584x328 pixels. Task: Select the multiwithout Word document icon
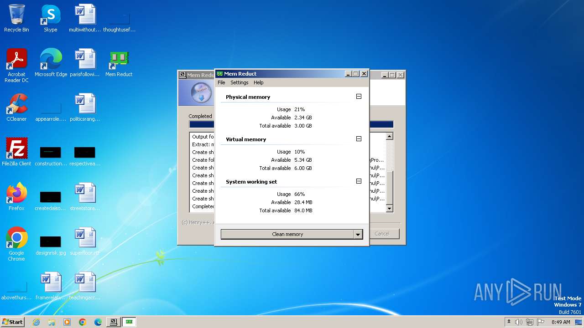click(x=85, y=18)
